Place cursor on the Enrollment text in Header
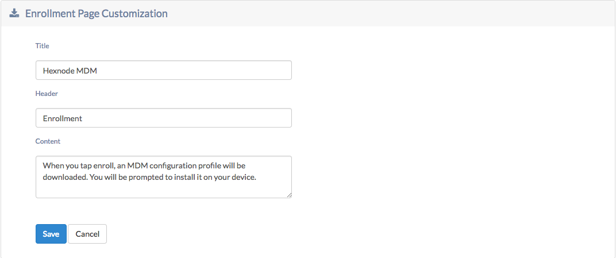The width and height of the screenshot is (616, 258). pos(63,118)
